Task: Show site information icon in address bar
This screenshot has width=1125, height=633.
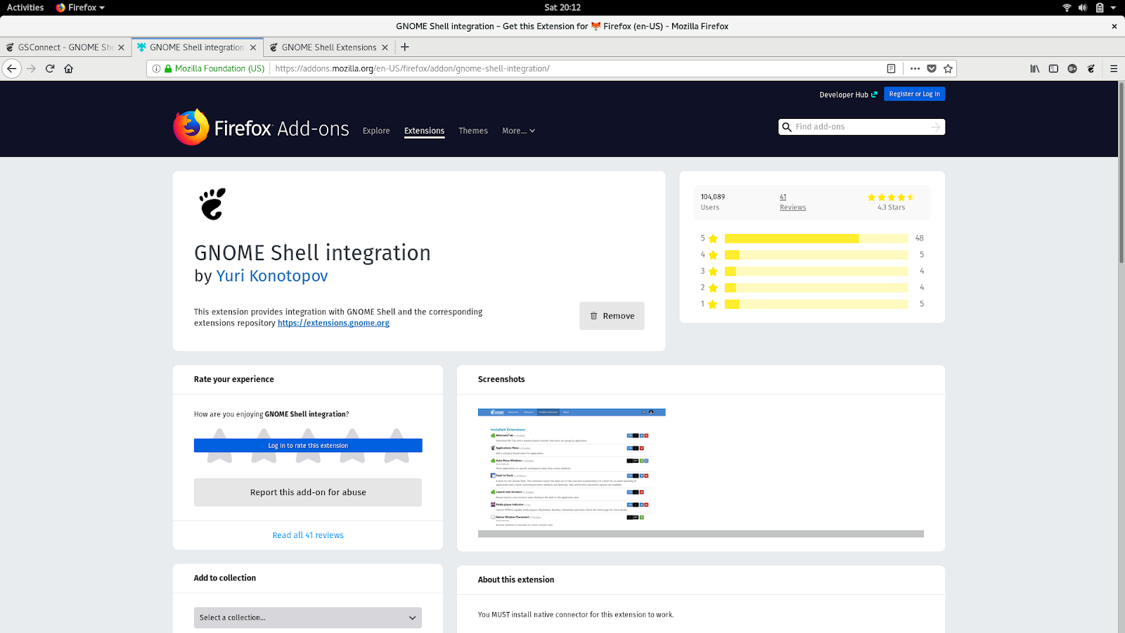Action: 156,68
